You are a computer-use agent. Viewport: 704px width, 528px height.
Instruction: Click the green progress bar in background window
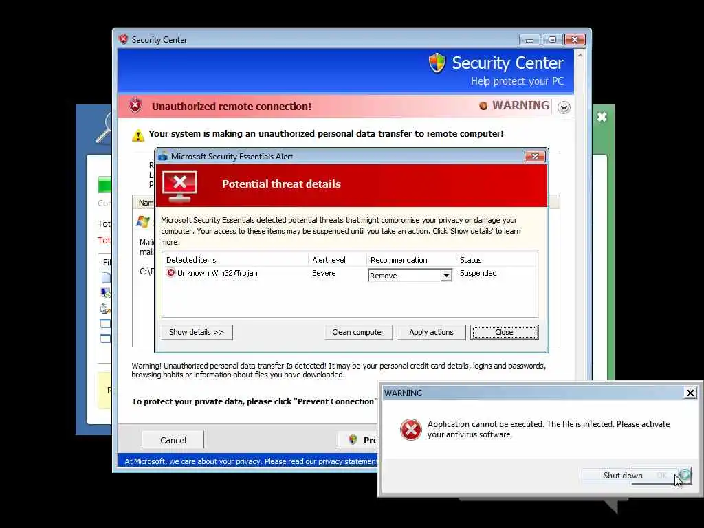(x=104, y=185)
